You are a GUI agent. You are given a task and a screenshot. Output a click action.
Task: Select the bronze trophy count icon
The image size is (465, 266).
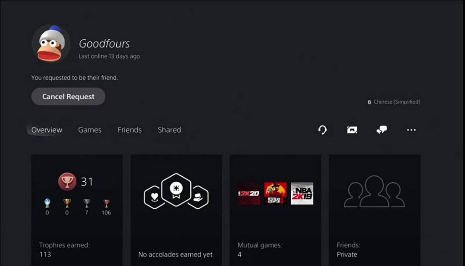pos(107,203)
